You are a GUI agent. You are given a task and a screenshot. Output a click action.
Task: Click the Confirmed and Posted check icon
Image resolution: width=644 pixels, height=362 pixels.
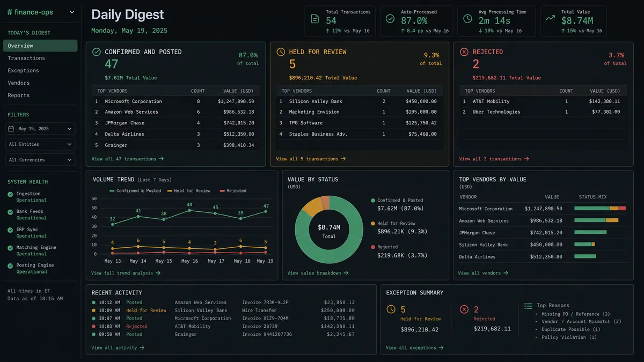point(97,52)
